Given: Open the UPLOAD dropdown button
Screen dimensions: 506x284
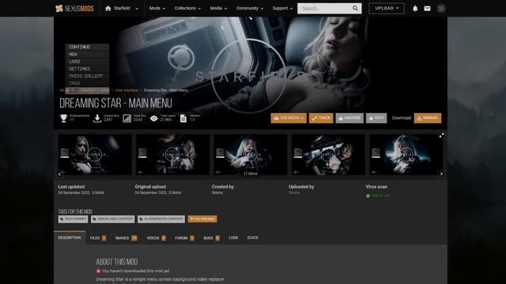Looking at the screenshot, I should point(387,9).
